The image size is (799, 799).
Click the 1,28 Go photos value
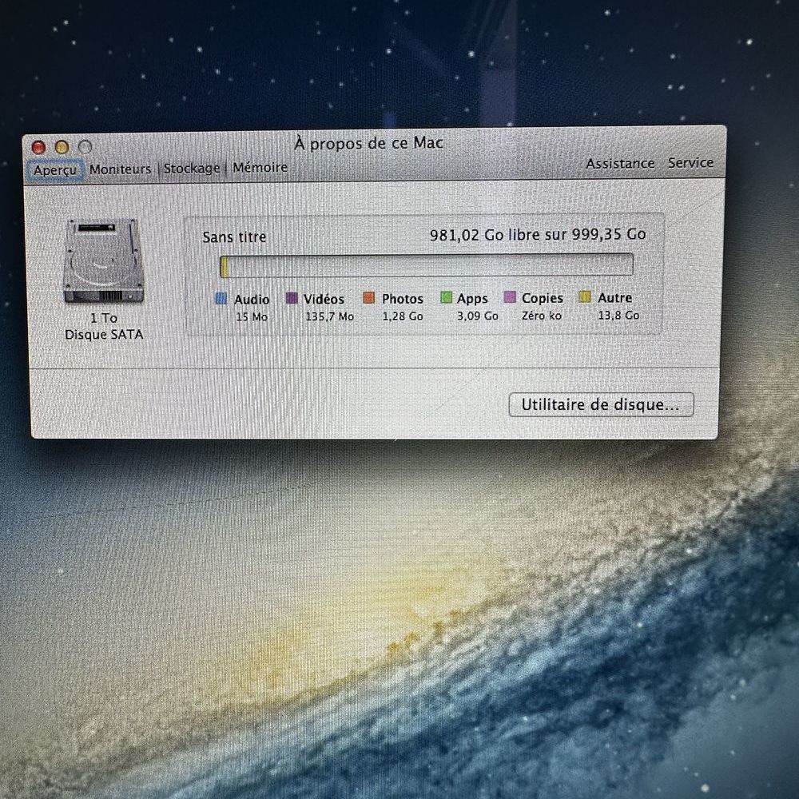click(403, 316)
